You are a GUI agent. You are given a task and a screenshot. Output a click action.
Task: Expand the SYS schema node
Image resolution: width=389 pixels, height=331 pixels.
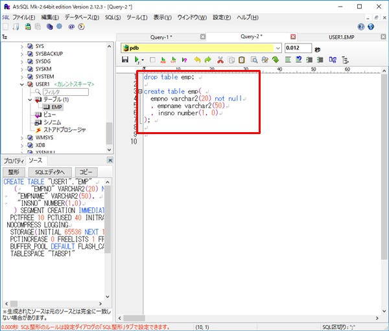point(22,47)
